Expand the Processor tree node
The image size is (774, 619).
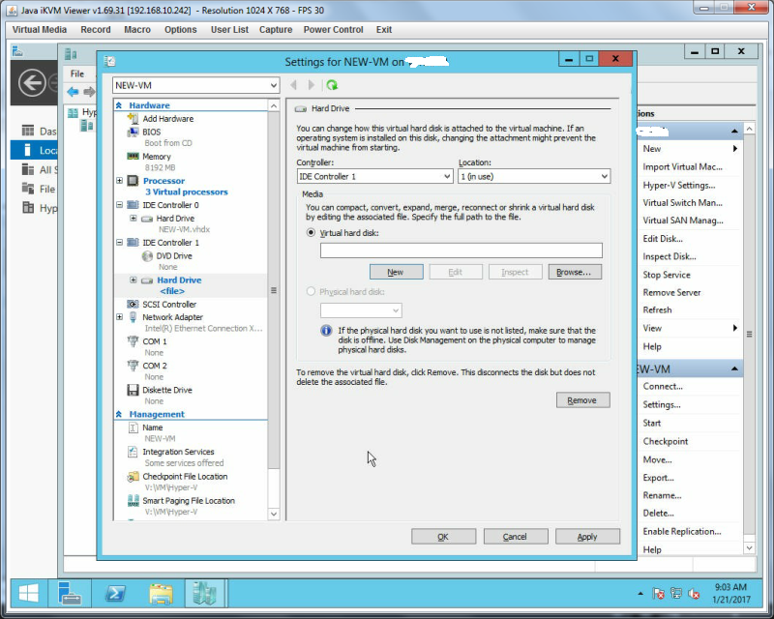pos(119,181)
